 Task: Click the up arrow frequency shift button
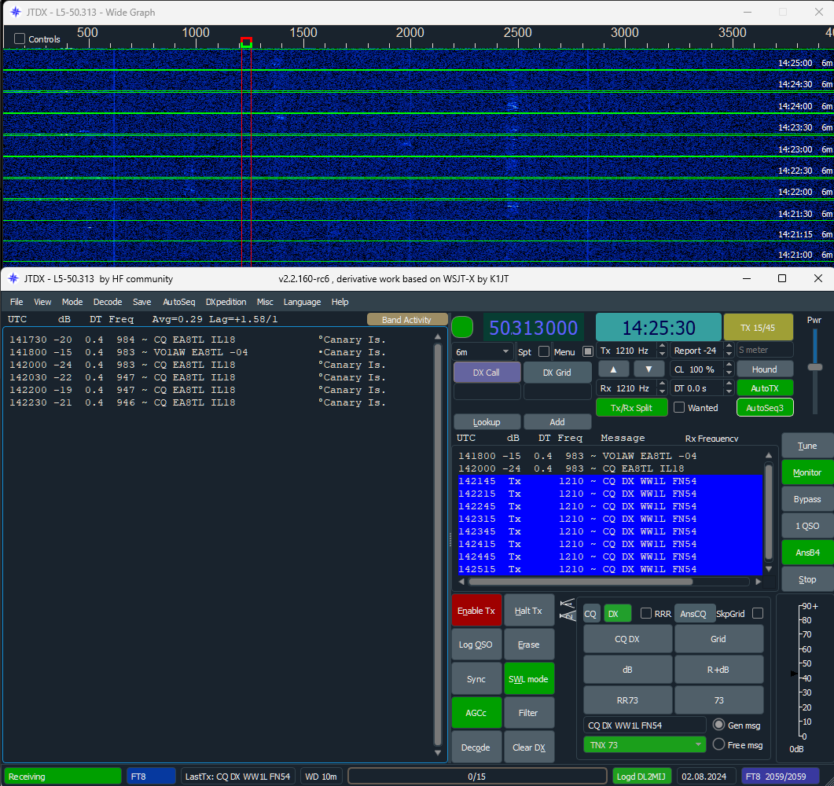[x=613, y=369]
